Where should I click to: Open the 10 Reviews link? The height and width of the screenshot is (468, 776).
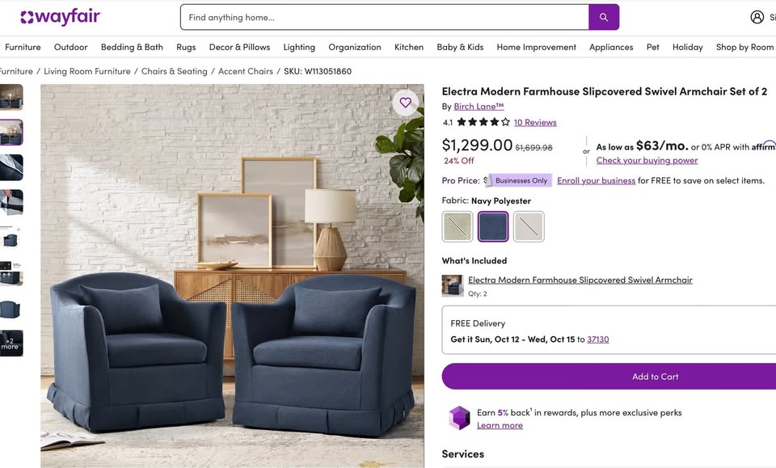[x=535, y=122]
